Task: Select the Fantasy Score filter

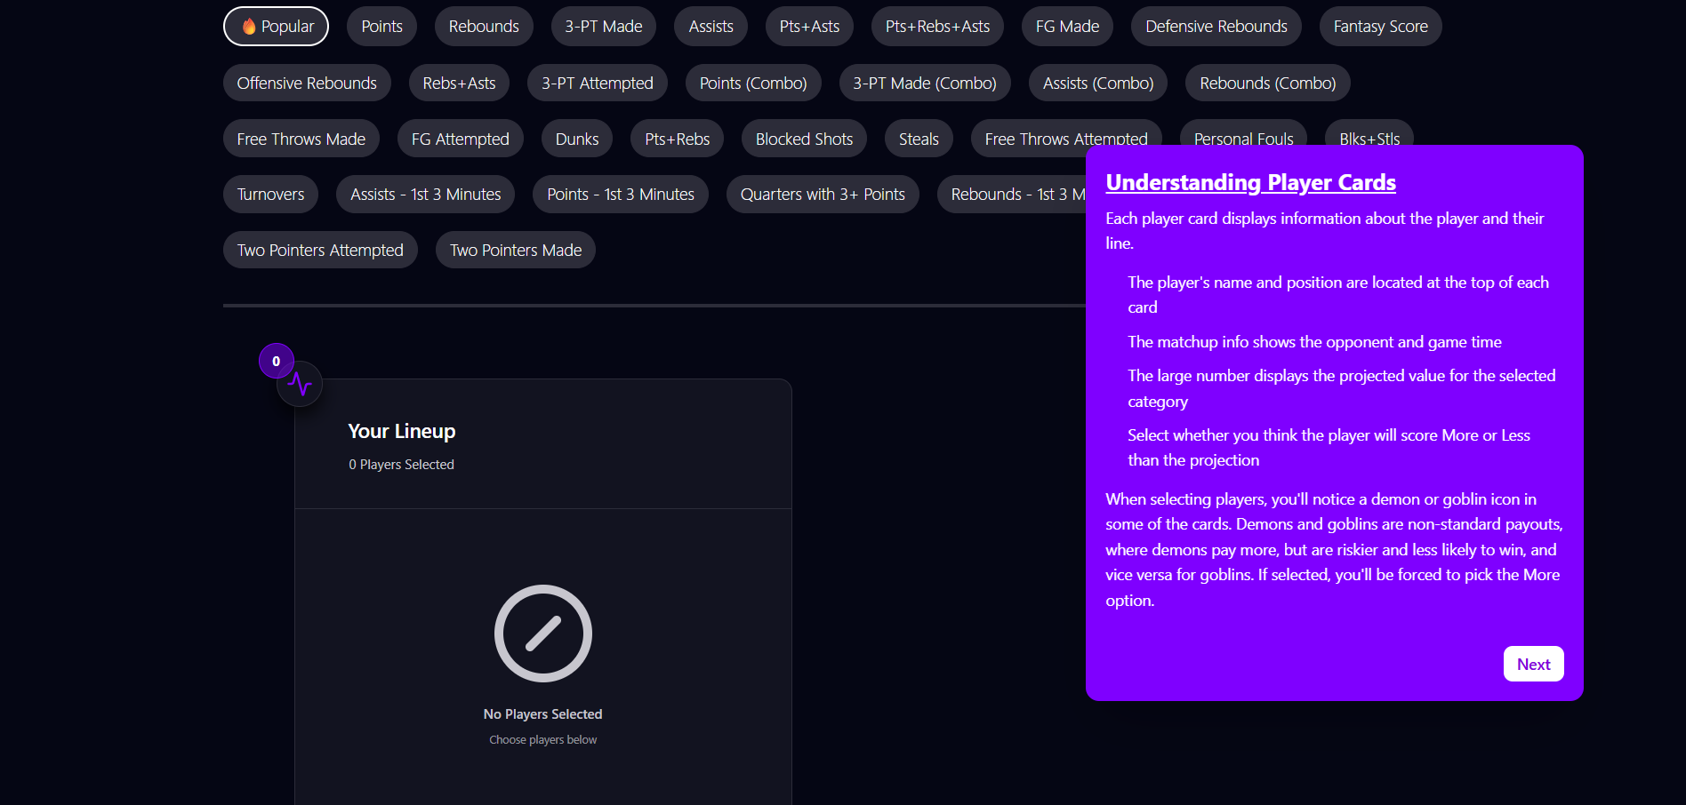Action: coord(1381,27)
